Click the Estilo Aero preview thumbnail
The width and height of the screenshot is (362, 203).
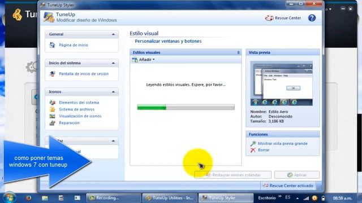tap(282, 83)
